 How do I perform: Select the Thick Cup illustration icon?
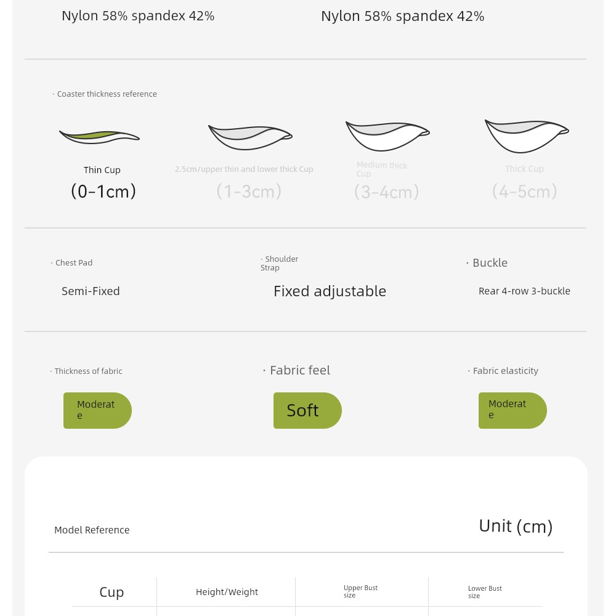pyautogui.click(x=527, y=136)
